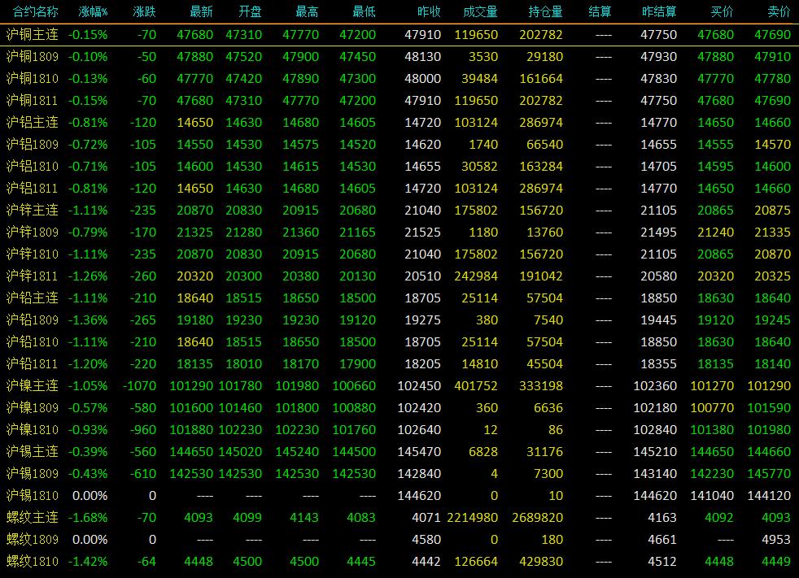The height and width of the screenshot is (578, 799).
Task: Sort by 持仓量 column header
Action: pos(545,11)
